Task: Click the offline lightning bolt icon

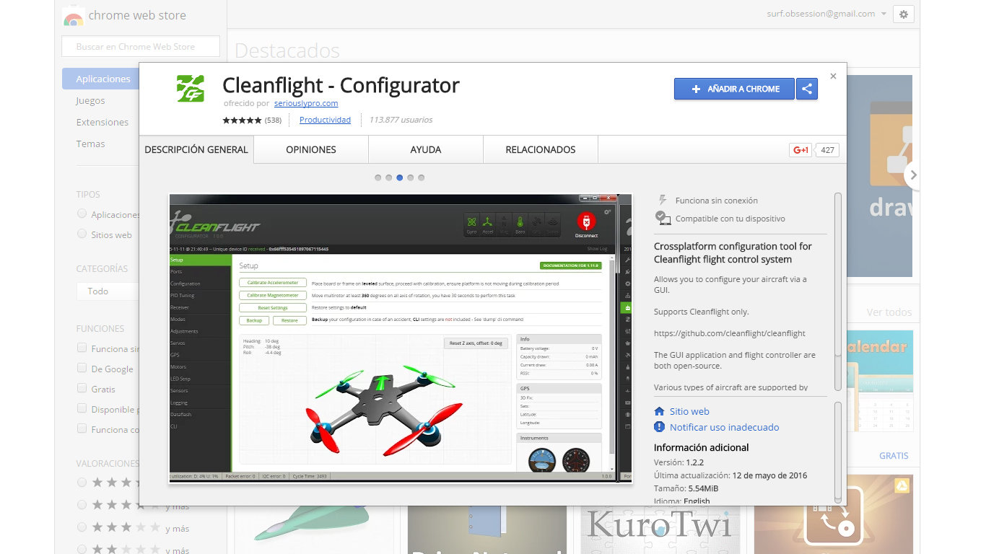Action: [x=663, y=200]
